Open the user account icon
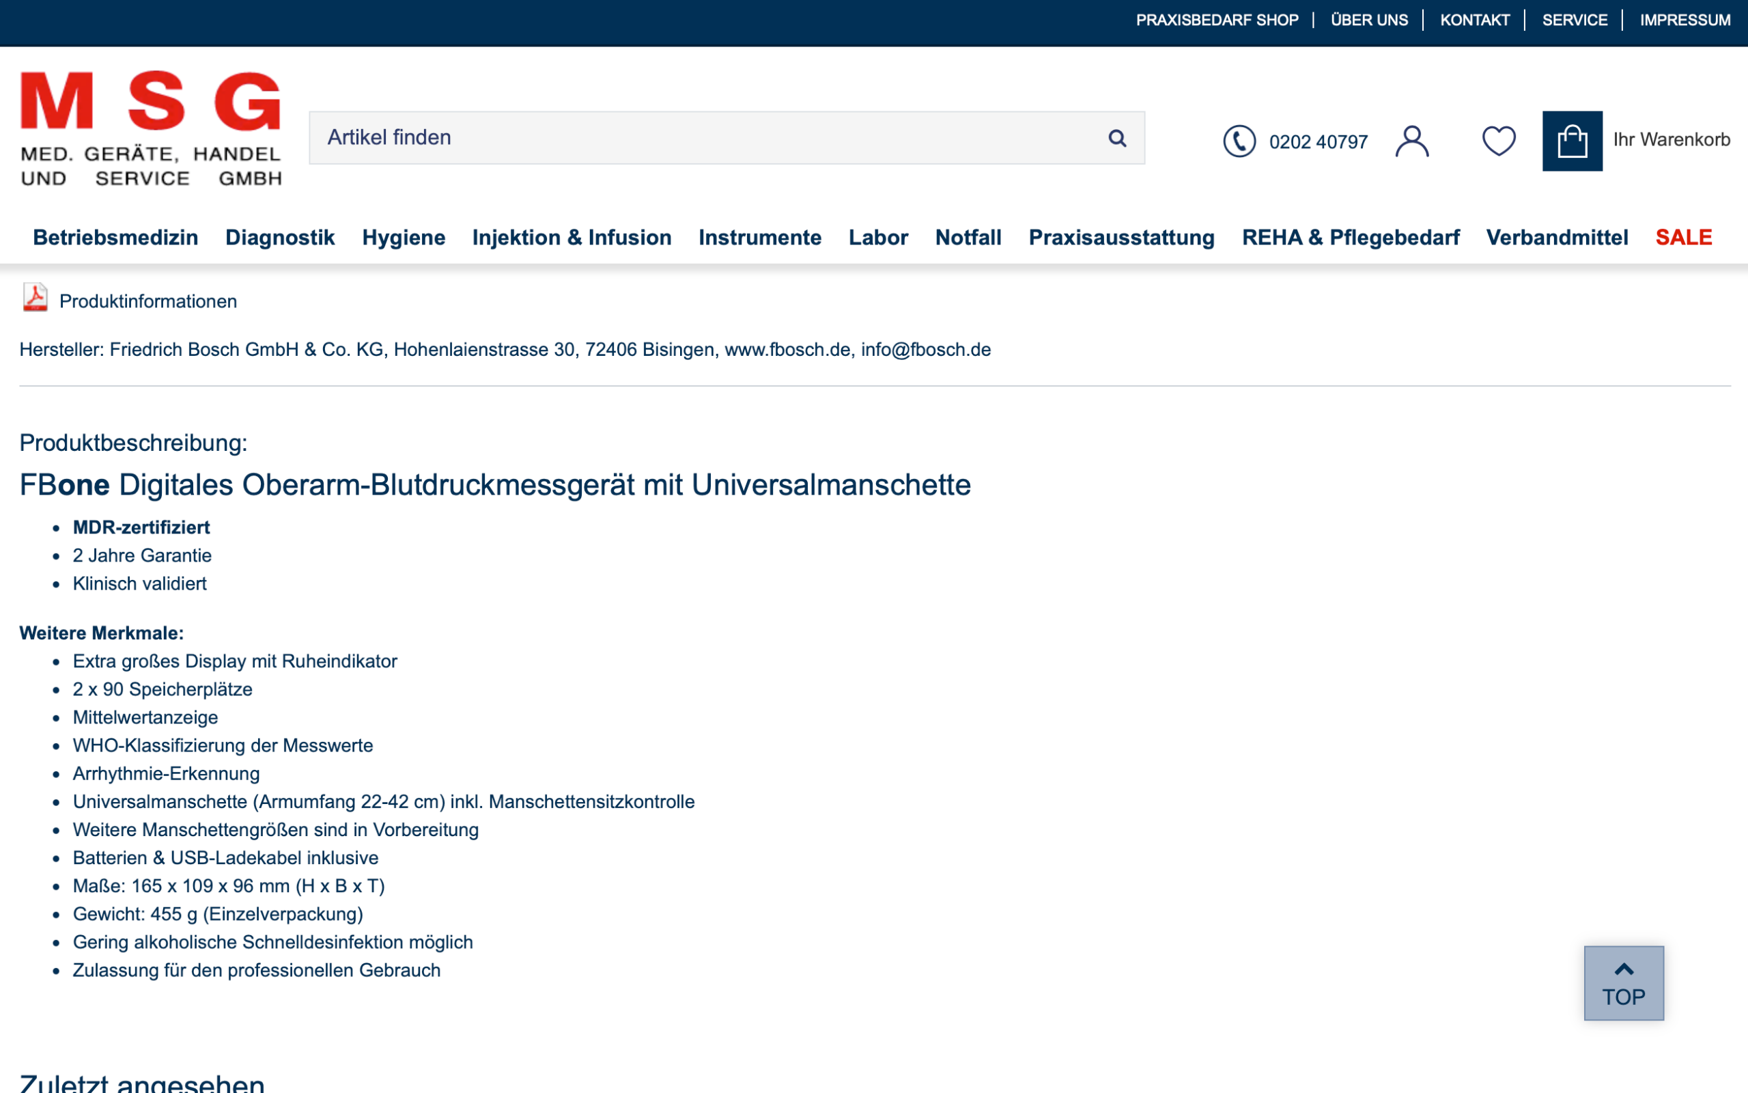 tap(1412, 141)
